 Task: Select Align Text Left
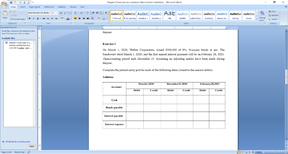point(75,18)
